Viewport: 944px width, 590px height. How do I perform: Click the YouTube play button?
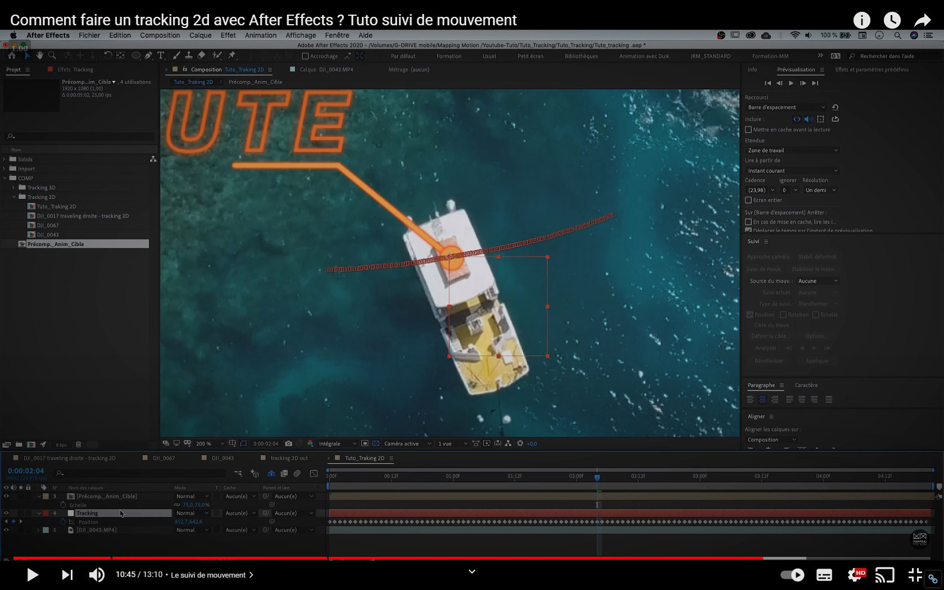(33, 575)
